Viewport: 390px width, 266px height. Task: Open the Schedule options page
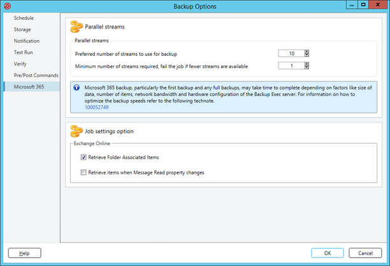[24, 18]
